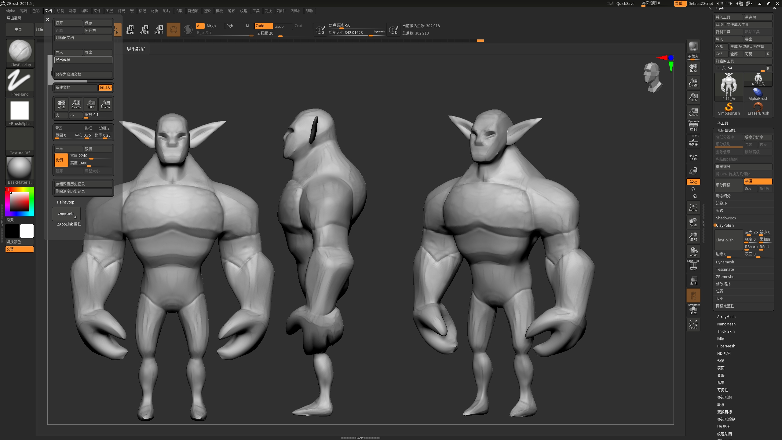Click the ZAppLink button
This screenshot has height=440, width=782.
click(x=66, y=214)
